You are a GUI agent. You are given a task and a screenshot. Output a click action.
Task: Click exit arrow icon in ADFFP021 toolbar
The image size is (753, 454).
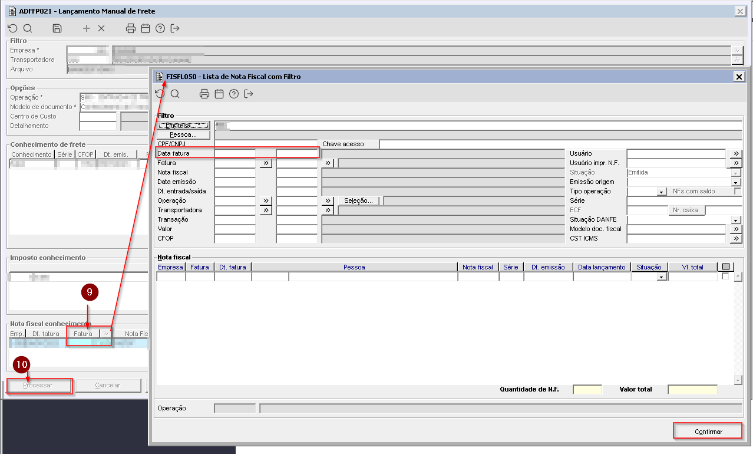[175, 28]
